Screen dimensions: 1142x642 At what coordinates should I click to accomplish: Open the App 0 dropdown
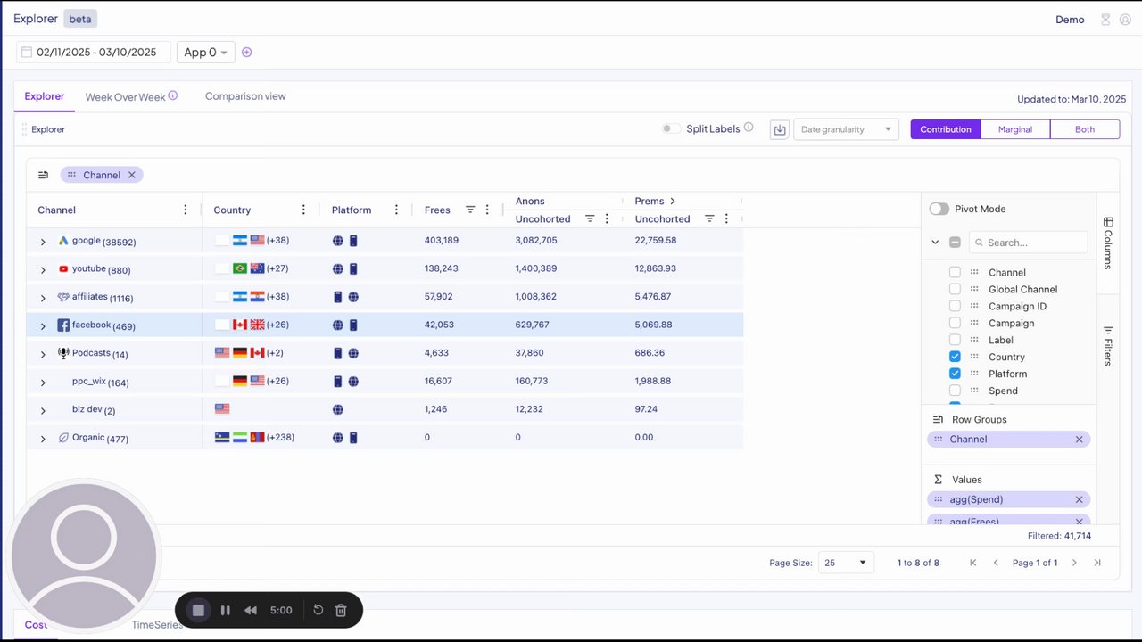206,53
